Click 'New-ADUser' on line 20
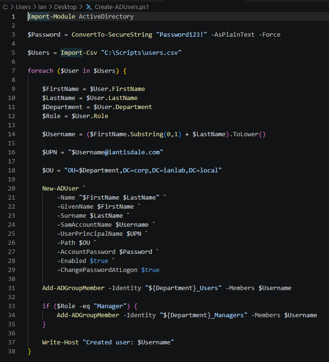Viewport: 329px width, 362px height. [x=60, y=189]
